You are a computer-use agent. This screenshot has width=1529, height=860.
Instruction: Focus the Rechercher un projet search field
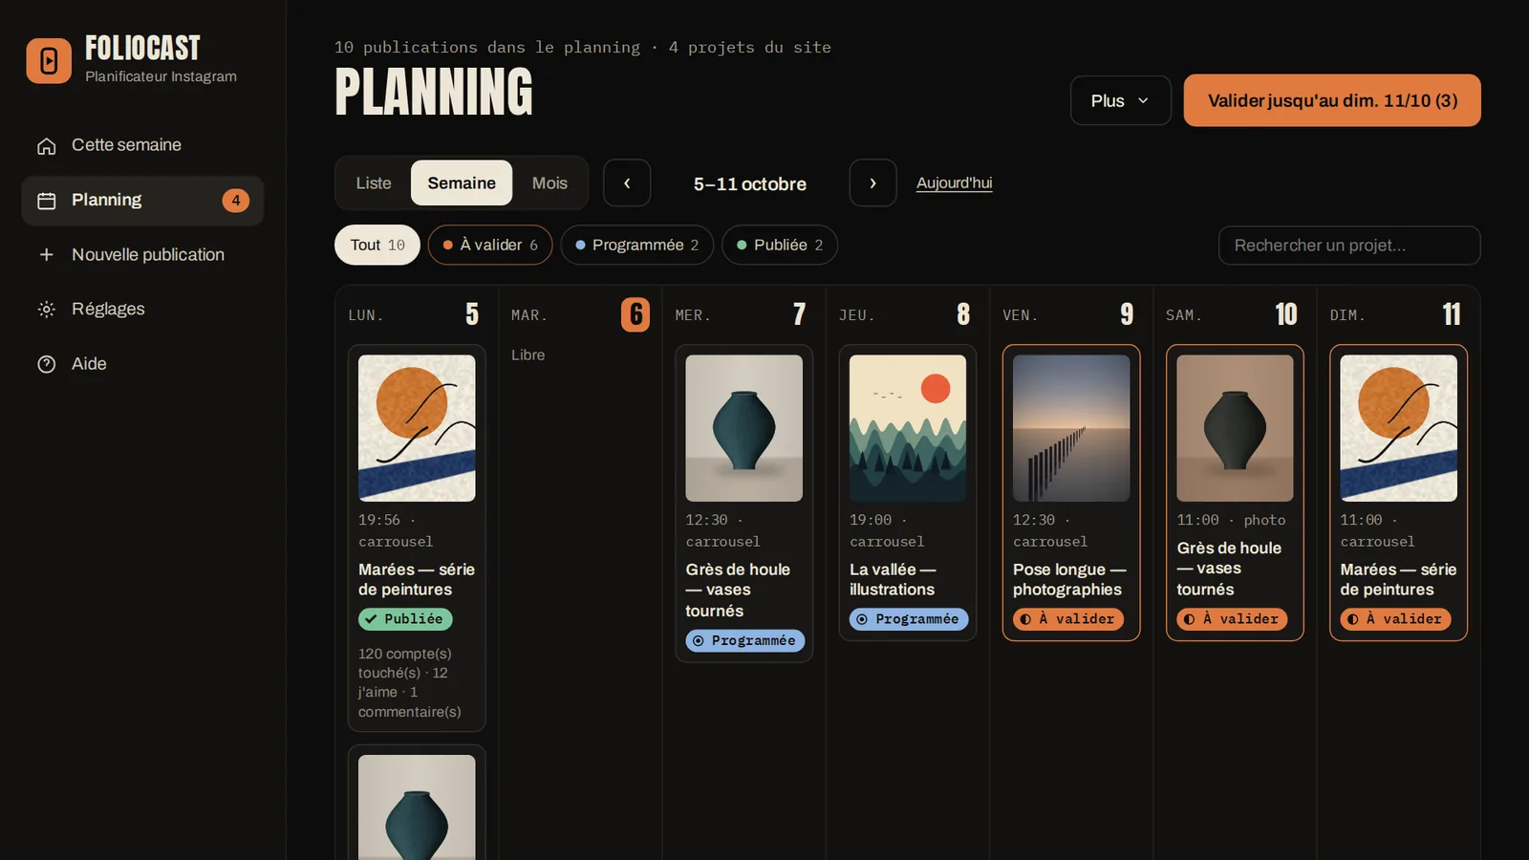[x=1349, y=246]
